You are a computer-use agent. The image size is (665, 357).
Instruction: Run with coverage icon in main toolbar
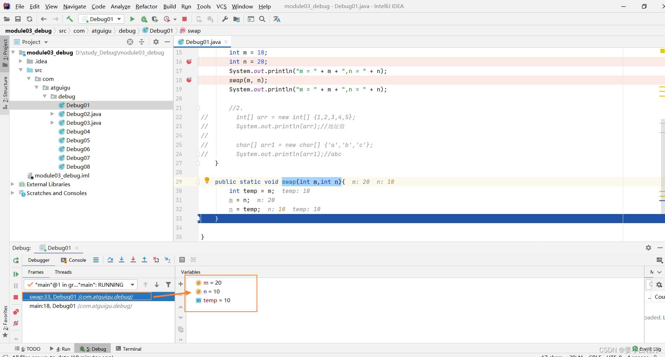pos(155,19)
